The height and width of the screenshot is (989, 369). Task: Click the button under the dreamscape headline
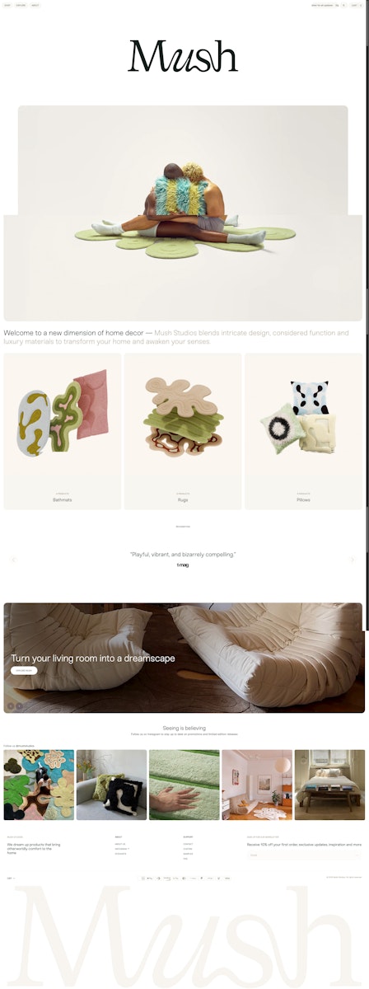coord(24,670)
